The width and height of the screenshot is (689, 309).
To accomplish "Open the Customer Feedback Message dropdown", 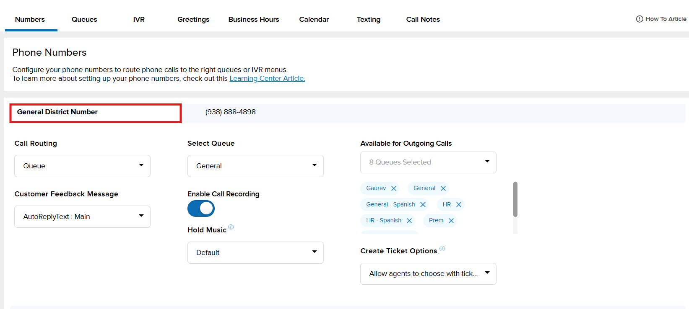I will tap(82, 216).
